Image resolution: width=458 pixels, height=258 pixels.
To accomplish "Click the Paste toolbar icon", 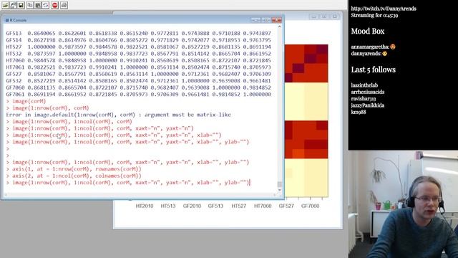I will coord(38,5).
